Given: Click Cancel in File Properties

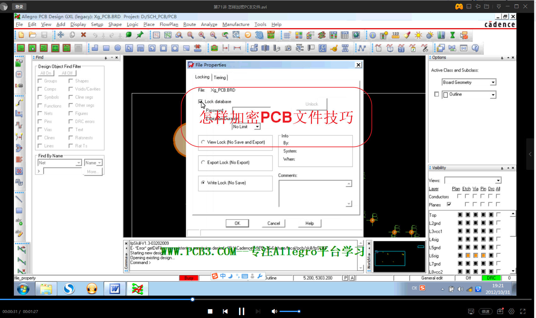Looking at the screenshot, I should [274, 223].
